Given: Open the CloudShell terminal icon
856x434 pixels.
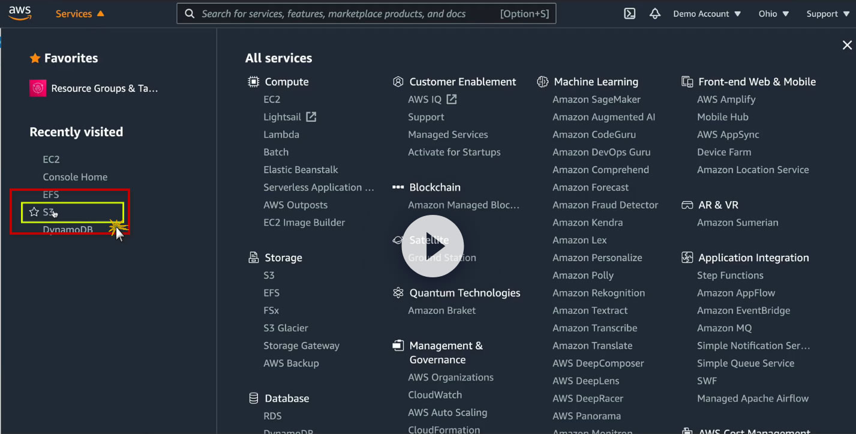Looking at the screenshot, I should click(630, 14).
